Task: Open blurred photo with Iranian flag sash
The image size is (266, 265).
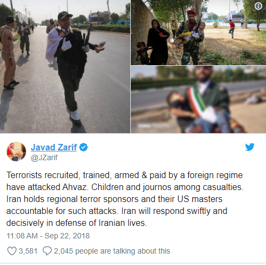Action: tap(199, 99)
